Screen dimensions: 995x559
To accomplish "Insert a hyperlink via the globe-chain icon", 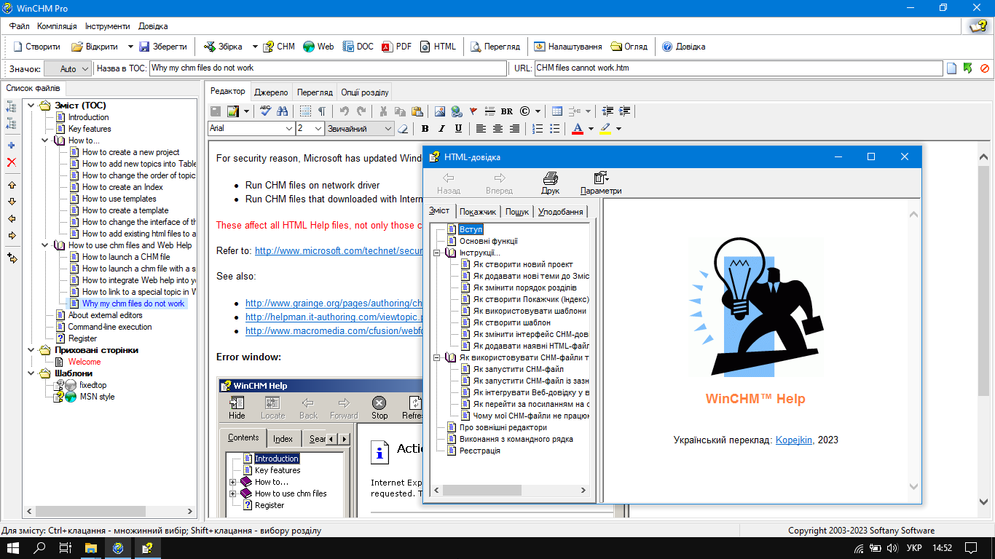I will coord(456,111).
